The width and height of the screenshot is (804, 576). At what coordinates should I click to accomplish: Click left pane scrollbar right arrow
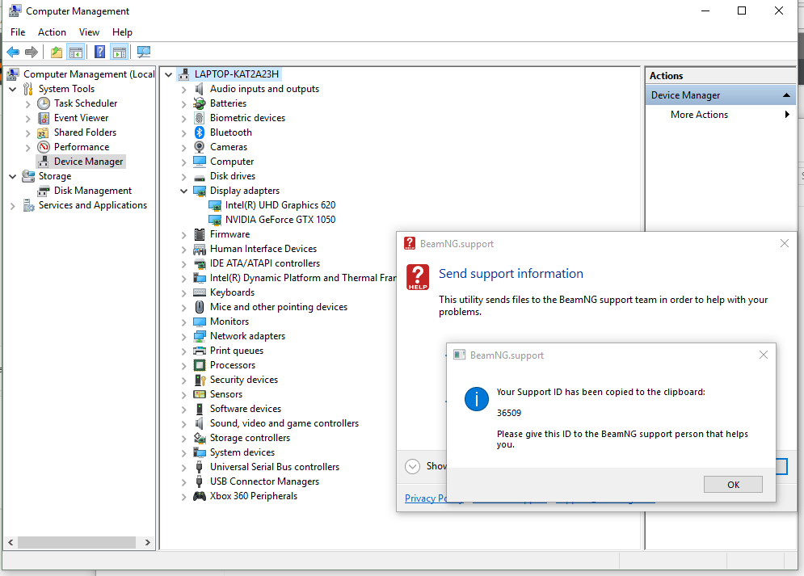coord(147,542)
